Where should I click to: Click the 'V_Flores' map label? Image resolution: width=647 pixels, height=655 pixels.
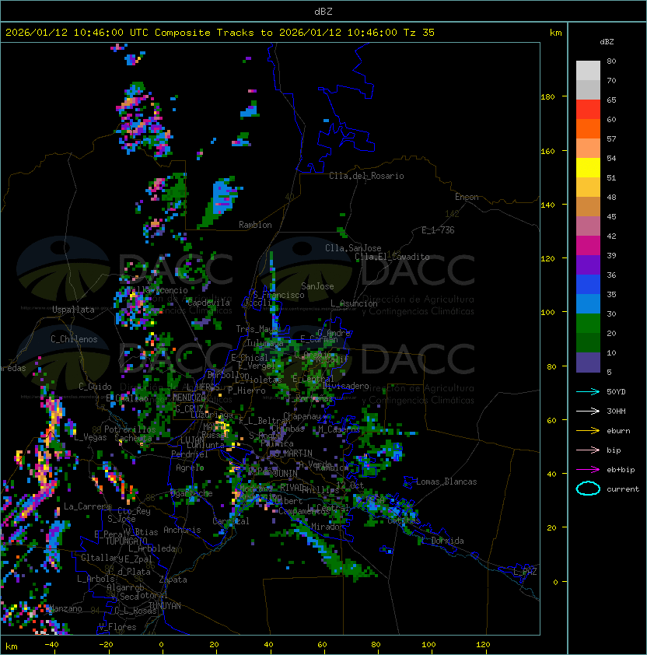(117, 627)
